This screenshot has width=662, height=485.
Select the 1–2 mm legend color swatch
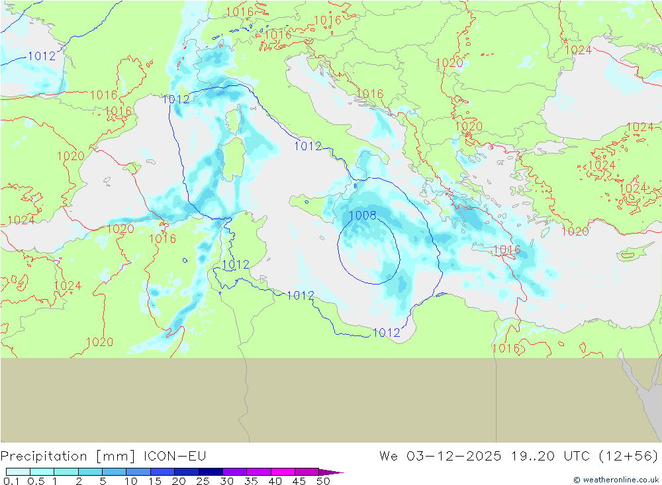pyautogui.click(x=66, y=472)
